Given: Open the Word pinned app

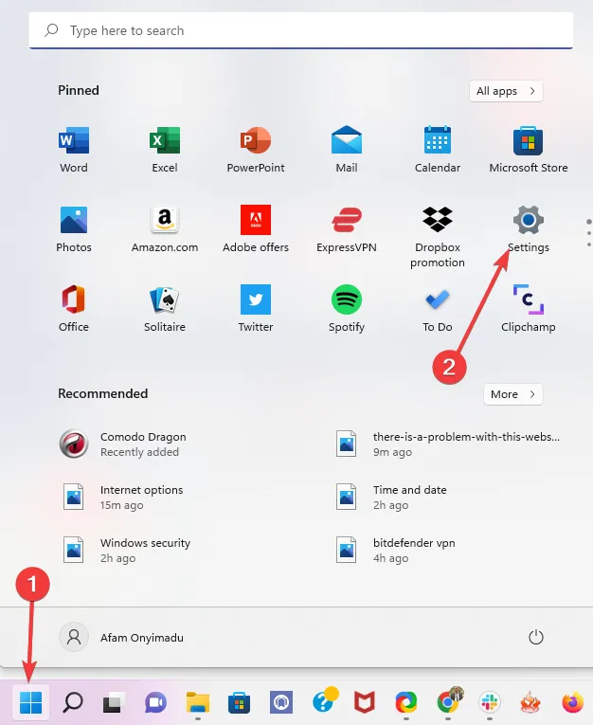Looking at the screenshot, I should click(74, 150).
